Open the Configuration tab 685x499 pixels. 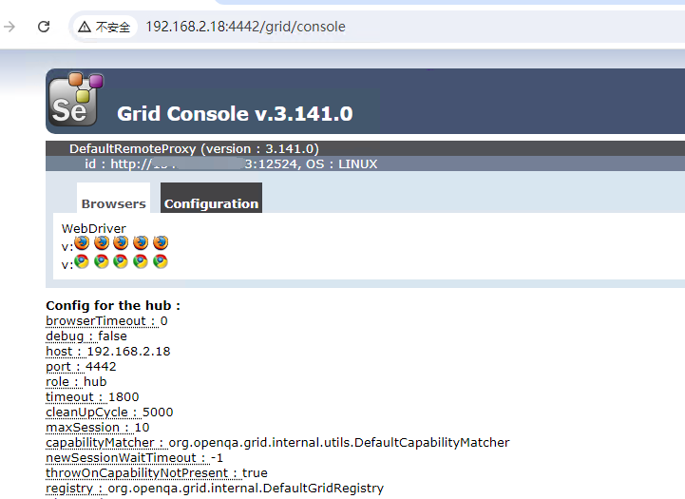pos(212,198)
